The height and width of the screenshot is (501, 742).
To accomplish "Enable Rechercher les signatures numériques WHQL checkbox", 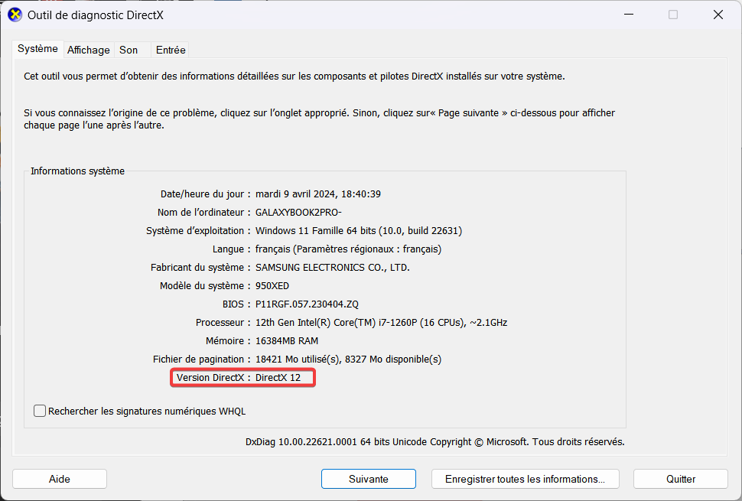I will 40,411.
